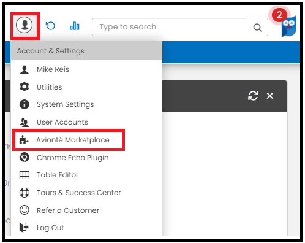Click the panel refresh arrows icon
The image size is (305, 243).
[253, 96]
